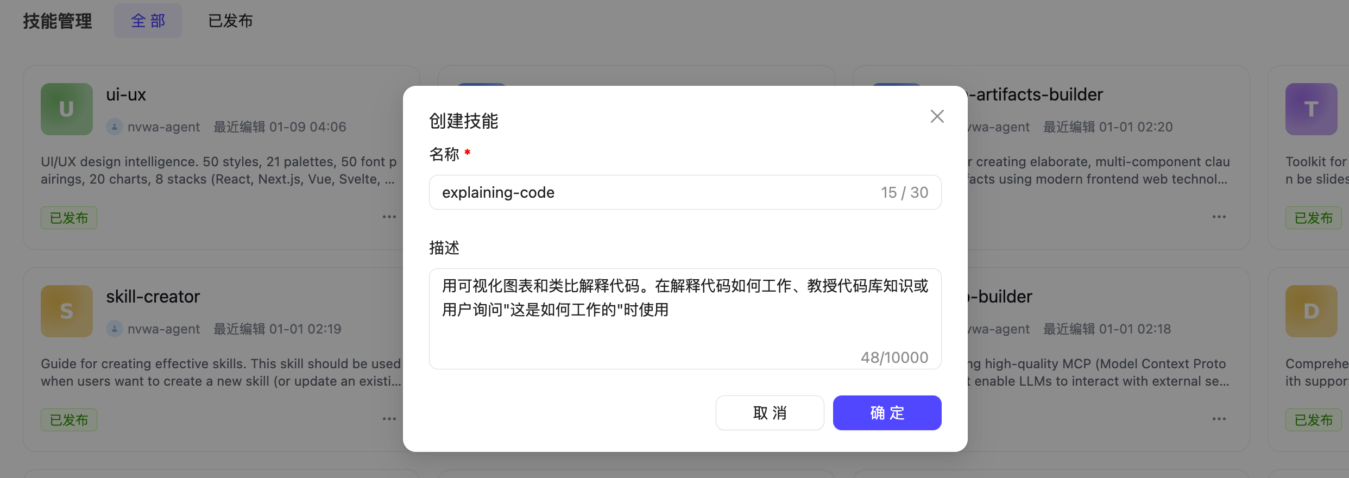Click the 最近编辑 01-09 04:06 timestamp
The height and width of the screenshot is (478, 1349).
pos(280,127)
